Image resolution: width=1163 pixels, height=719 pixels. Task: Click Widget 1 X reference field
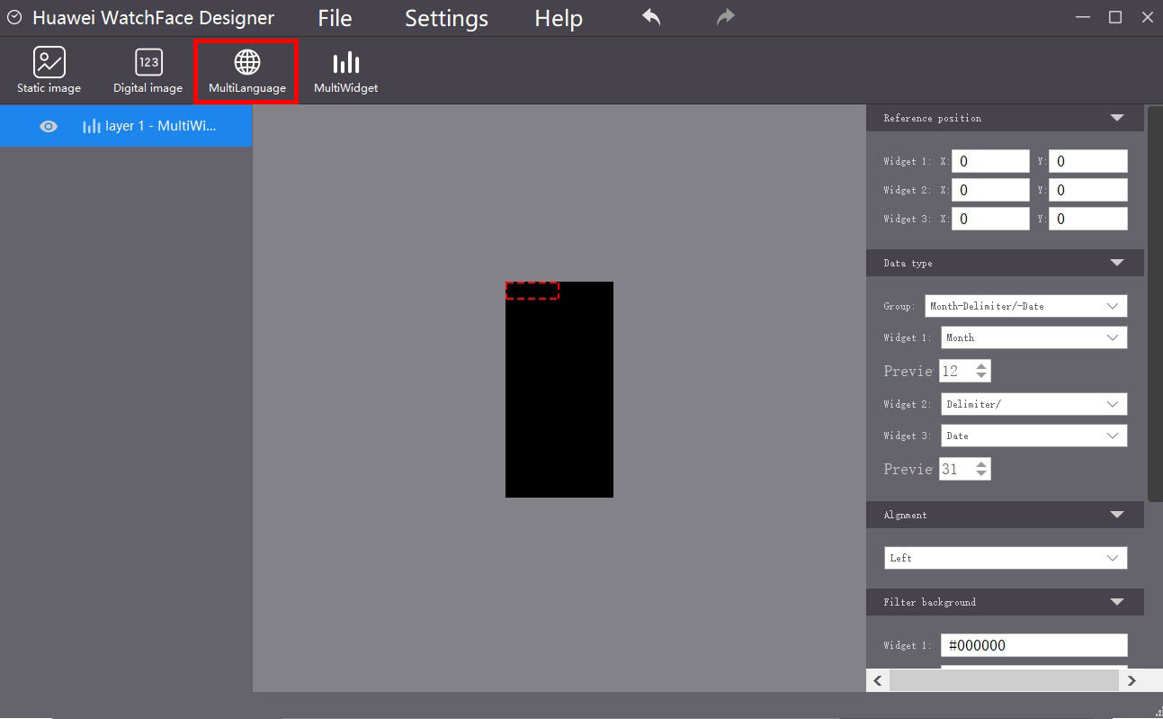pos(990,161)
